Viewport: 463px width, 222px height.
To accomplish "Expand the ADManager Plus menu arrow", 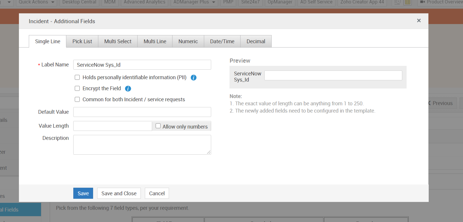I will point(214,2).
